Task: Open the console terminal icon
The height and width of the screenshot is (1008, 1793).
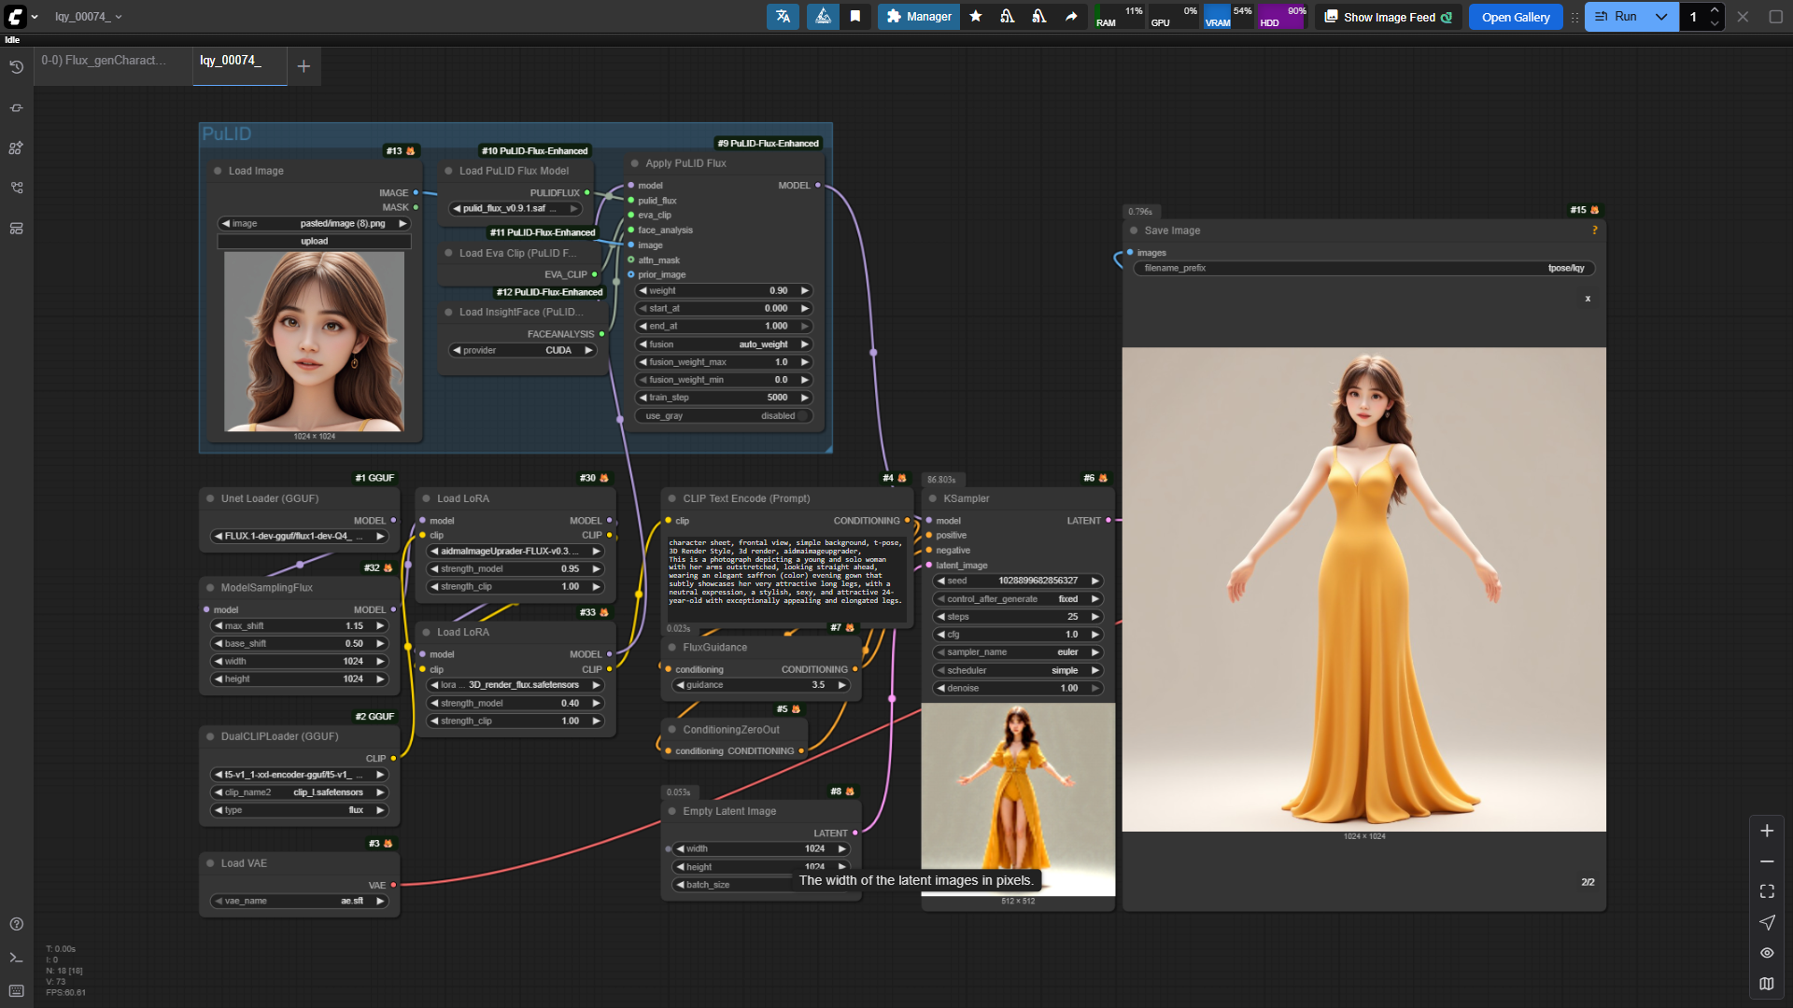Action: (16, 958)
